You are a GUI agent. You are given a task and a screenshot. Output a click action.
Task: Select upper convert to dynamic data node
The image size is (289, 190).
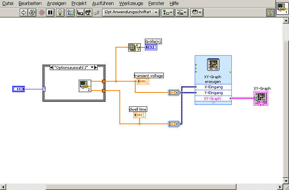click(x=174, y=93)
